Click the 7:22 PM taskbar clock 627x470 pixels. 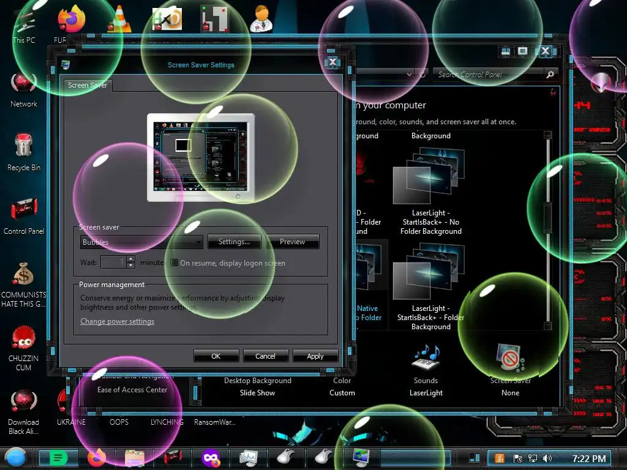coord(588,458)
